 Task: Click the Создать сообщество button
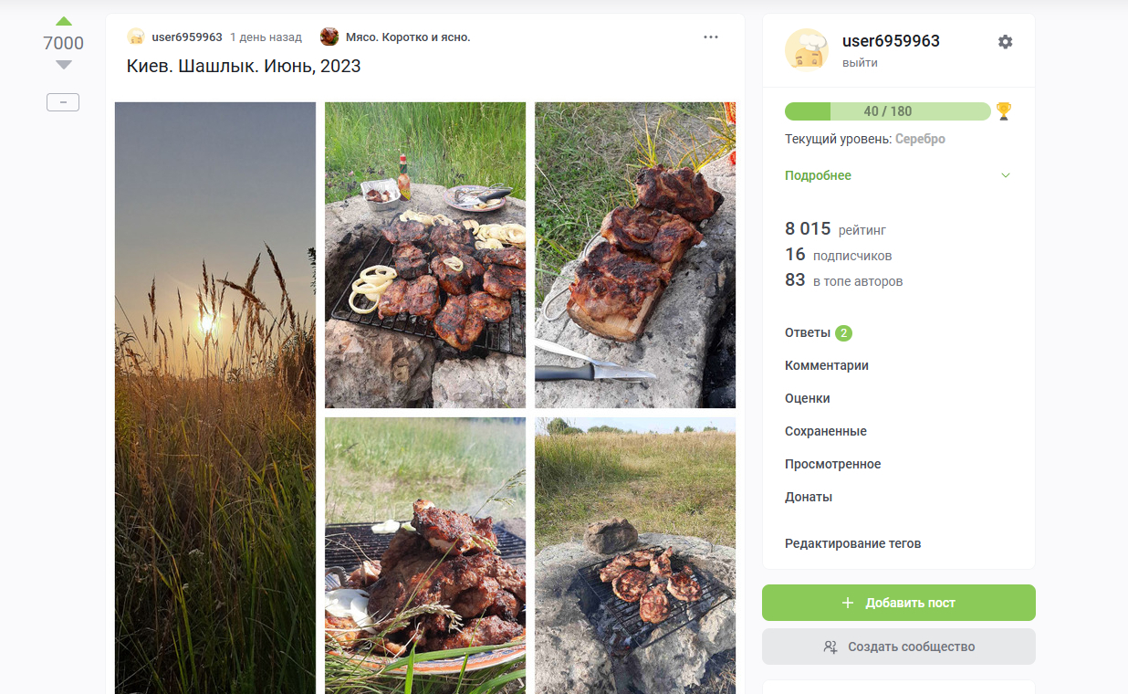pos(898,647)
